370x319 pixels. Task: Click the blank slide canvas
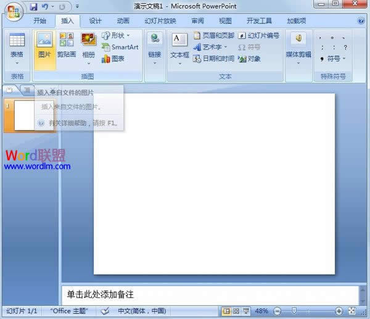pyautogui.click(x=214, y=184)
